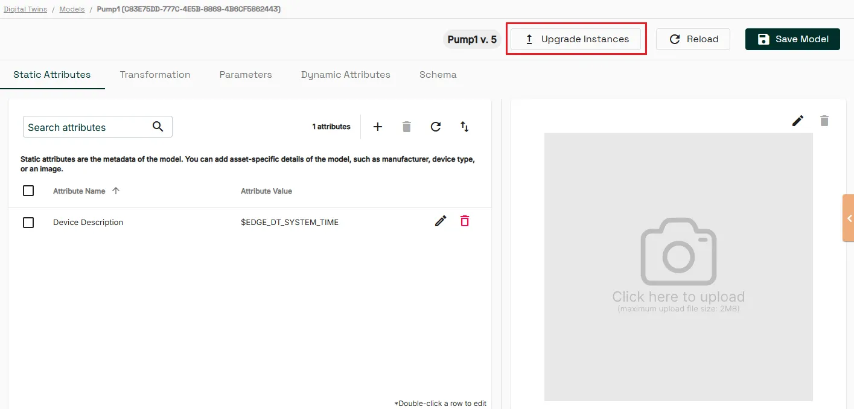Check the Device Description row checkbox

click(28, 223)
